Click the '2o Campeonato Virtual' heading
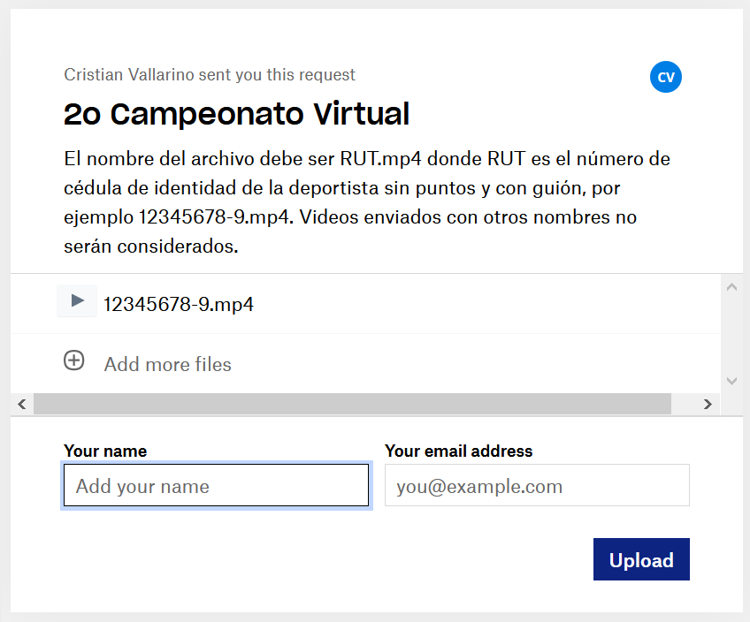This screenshot has height=622, width=750. (236, 114)
